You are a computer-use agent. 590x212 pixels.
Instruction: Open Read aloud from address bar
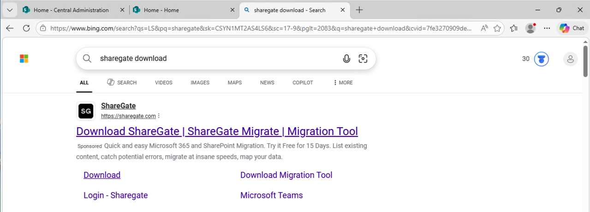coord(484,28)
